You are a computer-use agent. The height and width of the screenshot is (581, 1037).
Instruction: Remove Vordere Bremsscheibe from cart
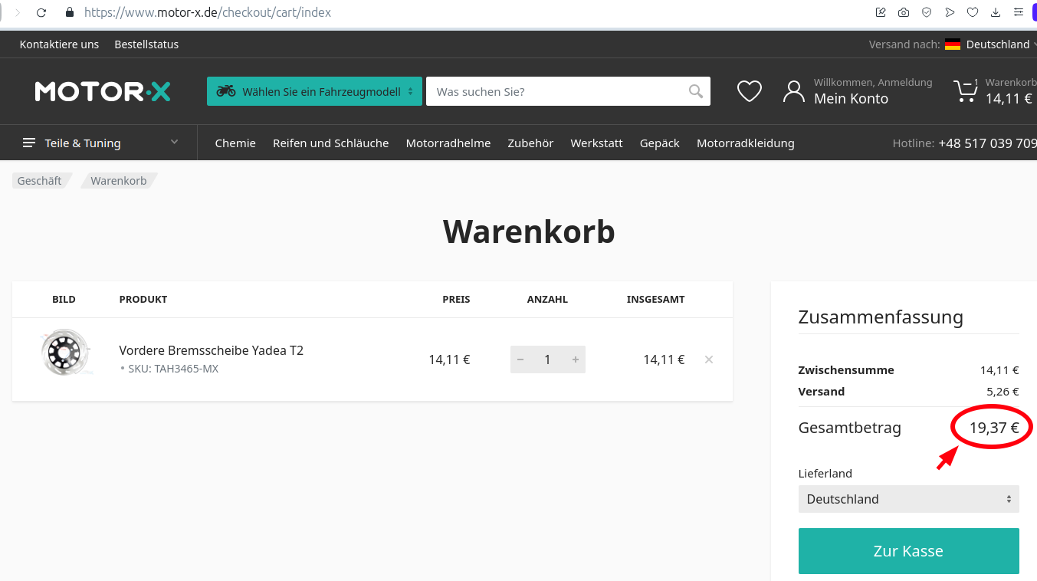pos(709,359)
